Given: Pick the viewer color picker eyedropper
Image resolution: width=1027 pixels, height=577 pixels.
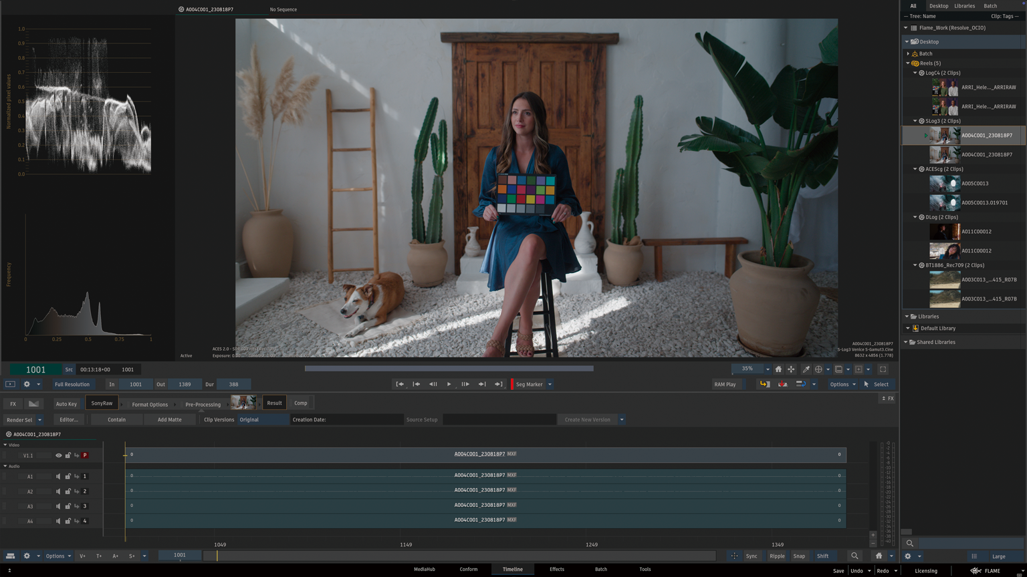Looking at the screenshot, I should pyautogui.click(x=806, y=369).
